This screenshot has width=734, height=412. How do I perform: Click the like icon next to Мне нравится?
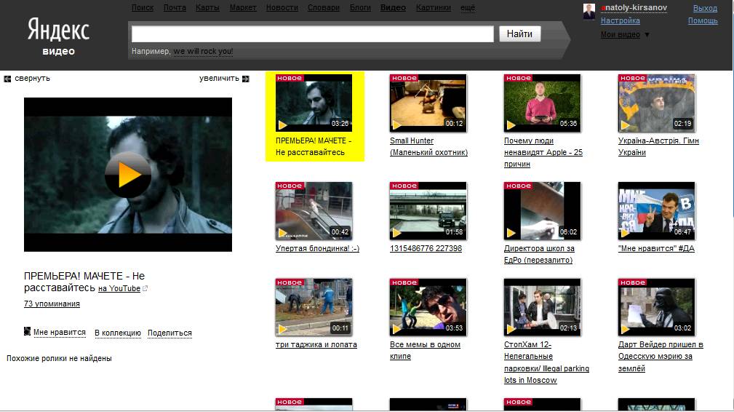(27, 331)
